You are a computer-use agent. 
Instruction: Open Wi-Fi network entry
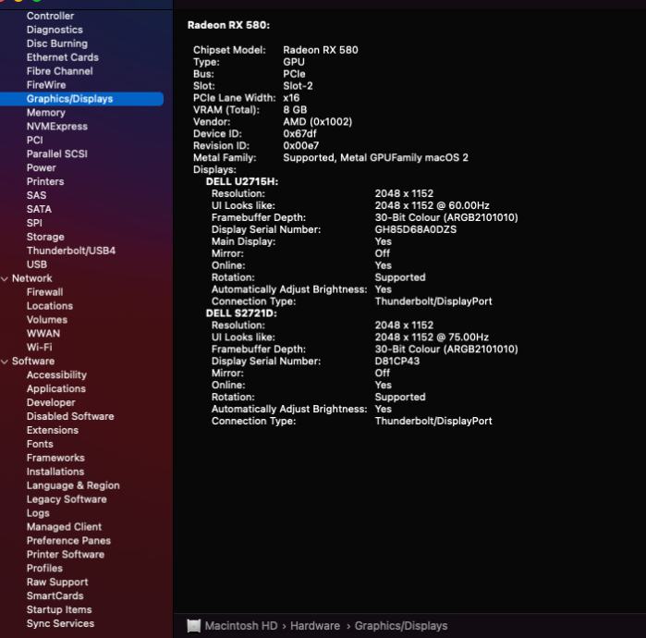[x=39, y=347]
